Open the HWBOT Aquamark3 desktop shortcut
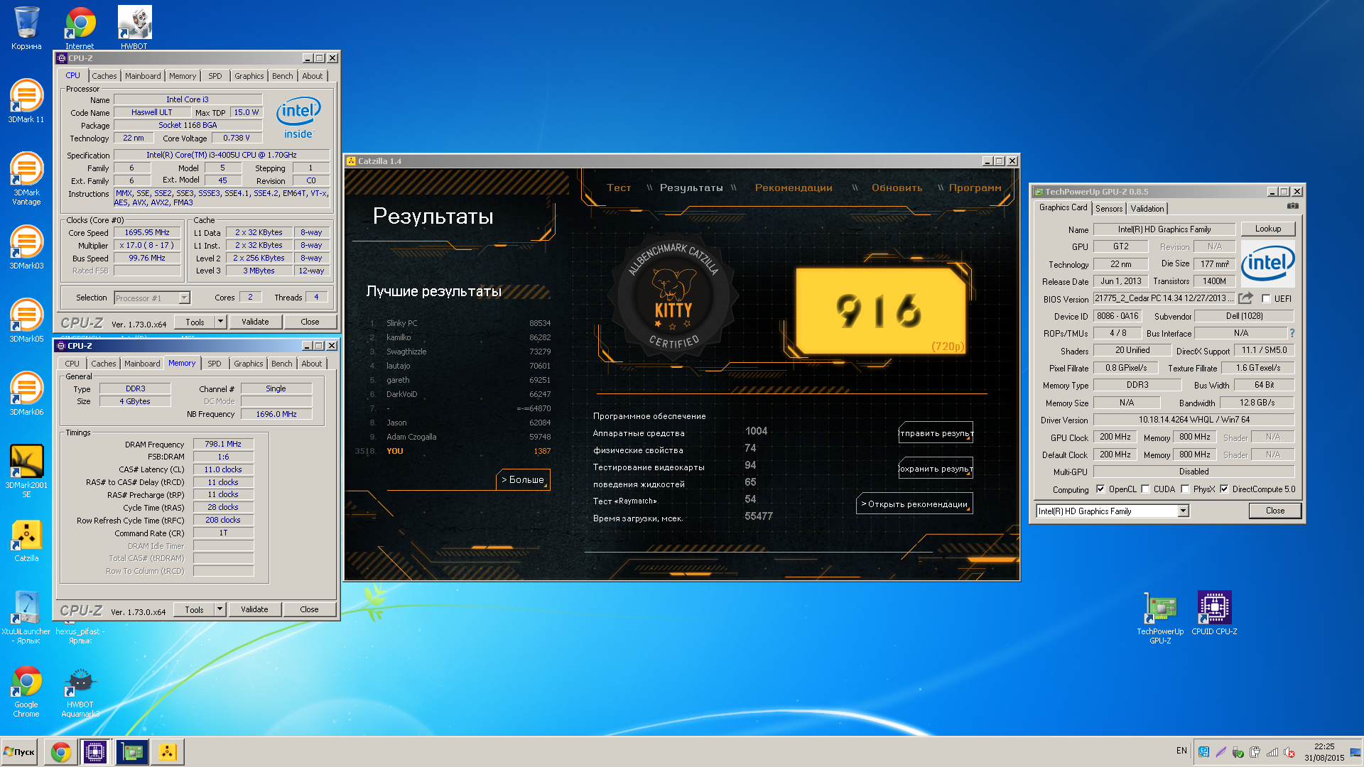Image resolution: width=1364 pixels, height=767 pixels. [80, 692]
